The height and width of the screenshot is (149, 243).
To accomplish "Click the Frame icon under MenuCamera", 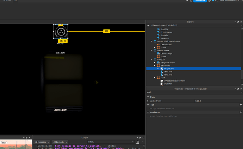I will [x=158, y=57].
